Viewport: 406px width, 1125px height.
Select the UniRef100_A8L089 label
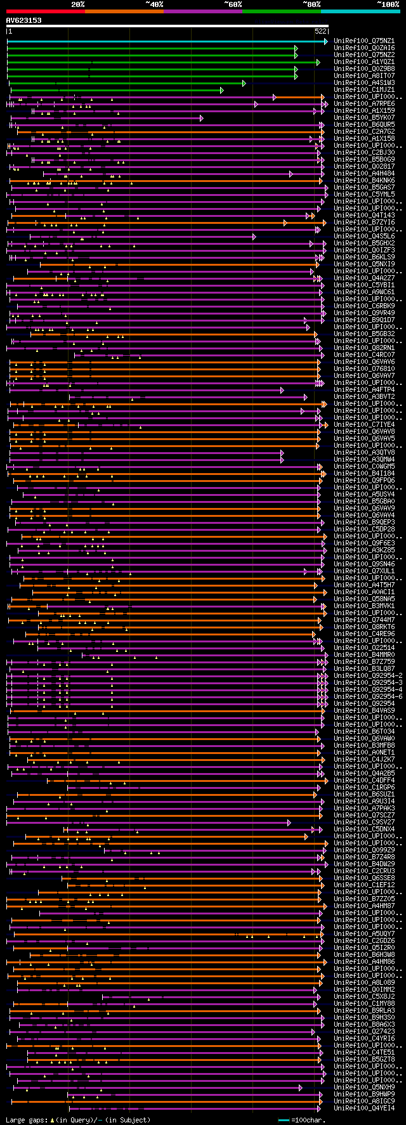[364, 983]
